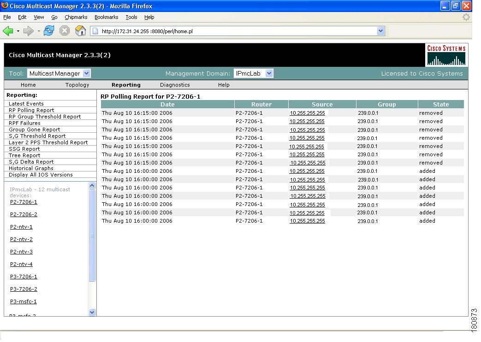
Task: Open Layer 2 PPS Threshold Report
Action: coord(48,142)
